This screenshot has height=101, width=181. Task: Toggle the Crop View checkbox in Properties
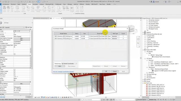[14, 70]
